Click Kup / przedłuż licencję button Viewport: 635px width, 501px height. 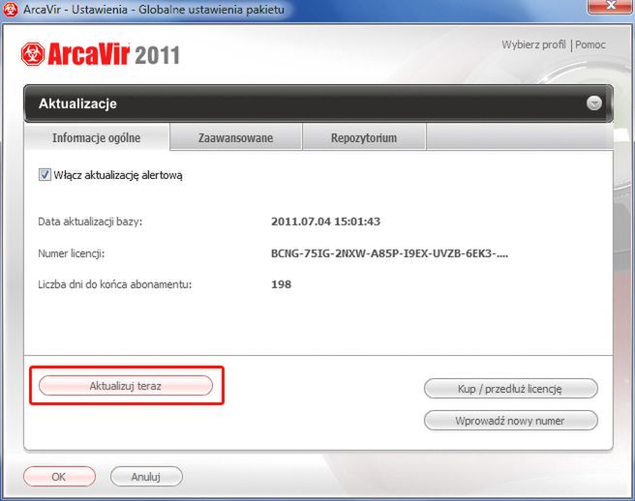(x=511, y=389)
